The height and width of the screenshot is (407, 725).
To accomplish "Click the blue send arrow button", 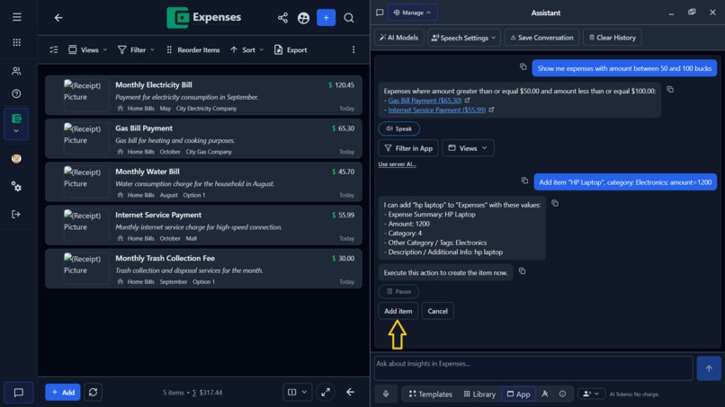I will 708,368.
